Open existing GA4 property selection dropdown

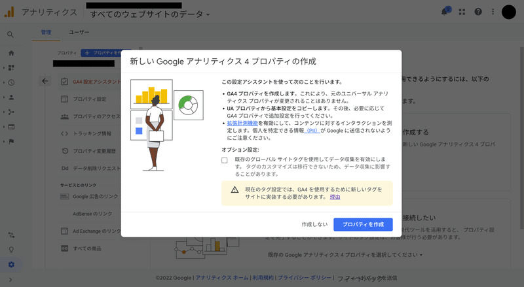tap(345, 255)
